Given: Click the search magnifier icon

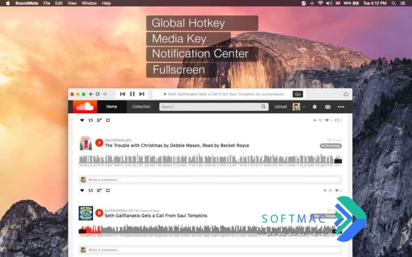Looking at the screenshot, I should tap(264, 107).
